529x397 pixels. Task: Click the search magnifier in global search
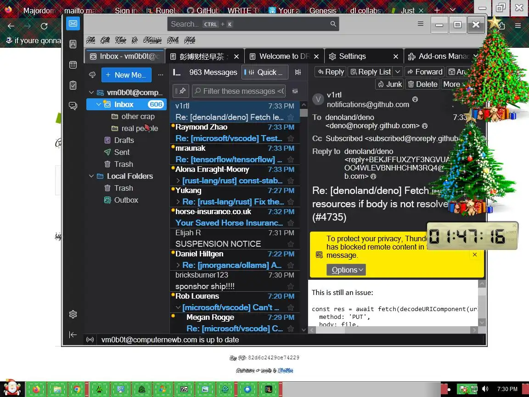pyautogui.click(x=333, y=24)
